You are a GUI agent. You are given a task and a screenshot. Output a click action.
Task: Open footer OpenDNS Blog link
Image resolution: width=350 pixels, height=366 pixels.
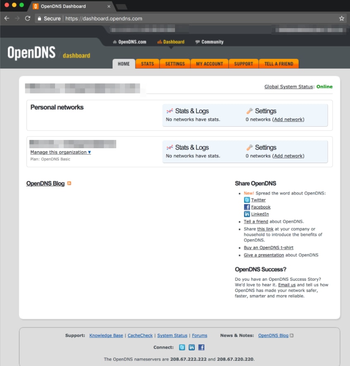tap(273, 335)
